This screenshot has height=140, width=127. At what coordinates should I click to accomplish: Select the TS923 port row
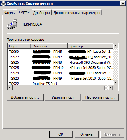coord(60,78)
